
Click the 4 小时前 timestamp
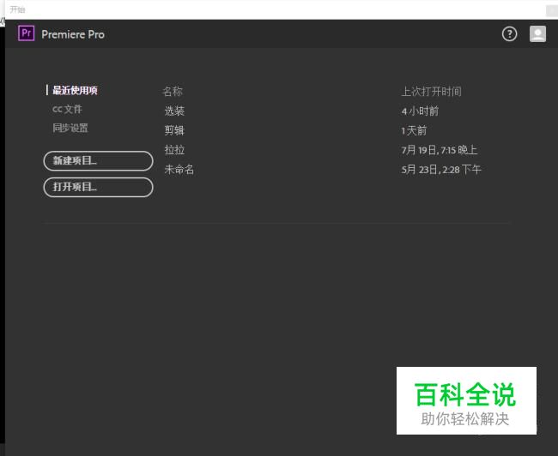coord(420,111)
